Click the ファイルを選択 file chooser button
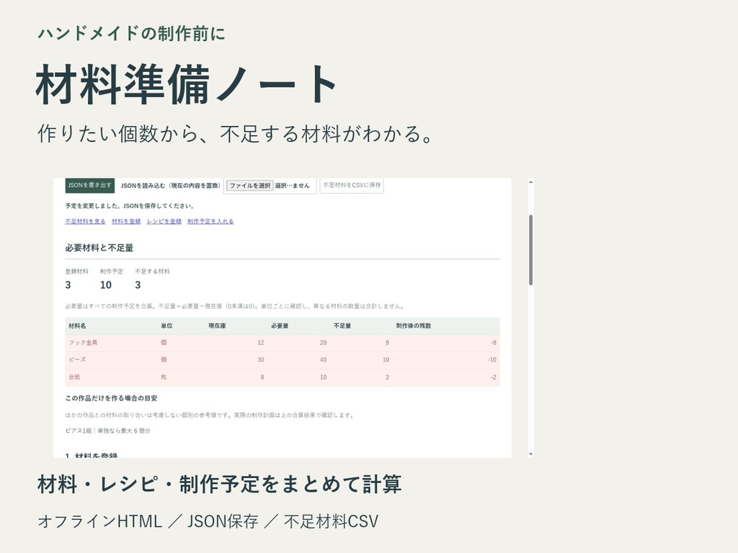The image size is (738, 553). coord(250,186)
